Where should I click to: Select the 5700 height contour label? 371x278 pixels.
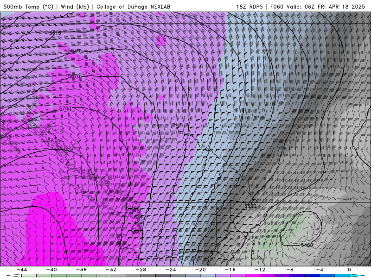[65, 108]
